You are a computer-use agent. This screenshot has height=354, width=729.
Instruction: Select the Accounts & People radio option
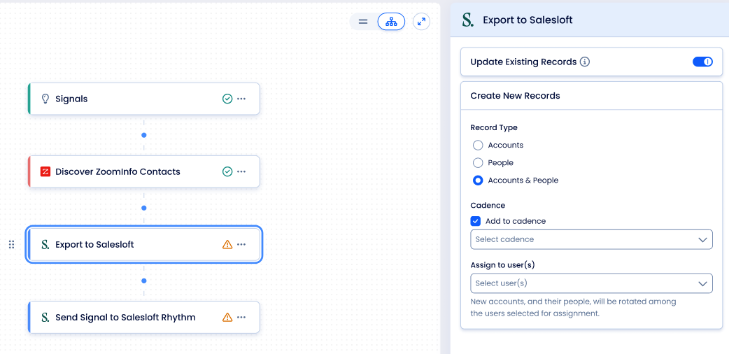[478, 180]
